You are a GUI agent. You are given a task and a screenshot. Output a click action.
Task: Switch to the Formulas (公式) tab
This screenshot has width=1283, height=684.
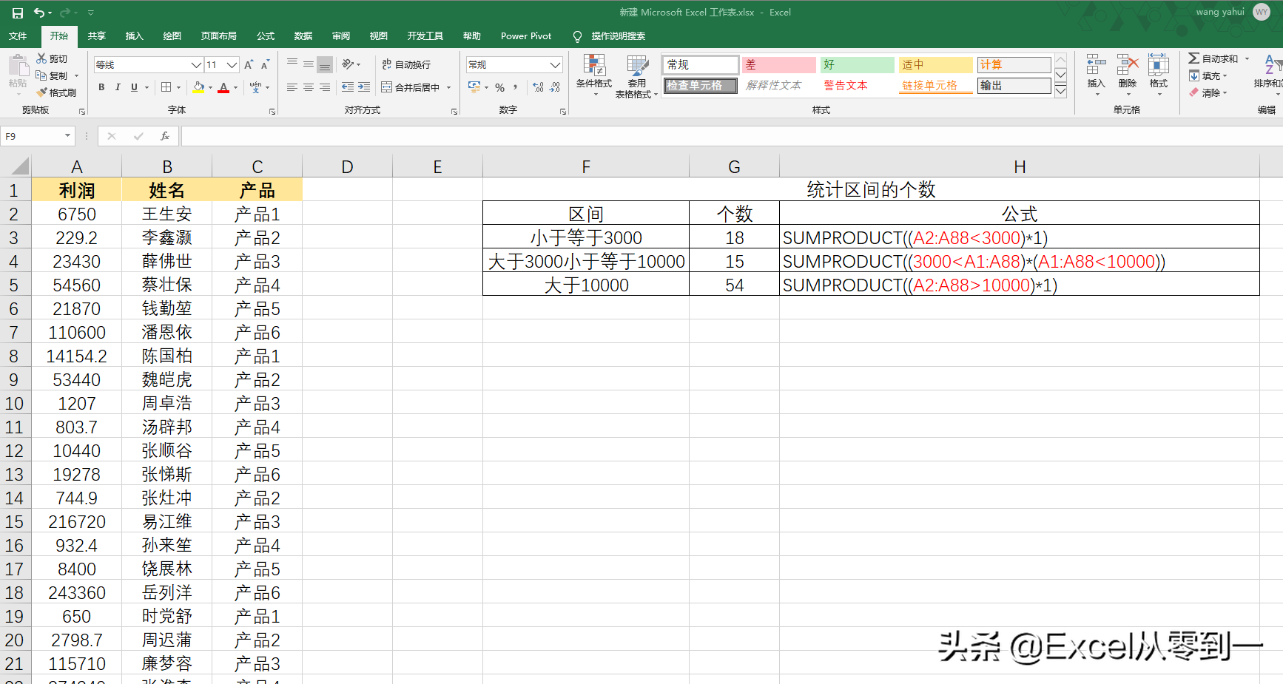(266, 35)
